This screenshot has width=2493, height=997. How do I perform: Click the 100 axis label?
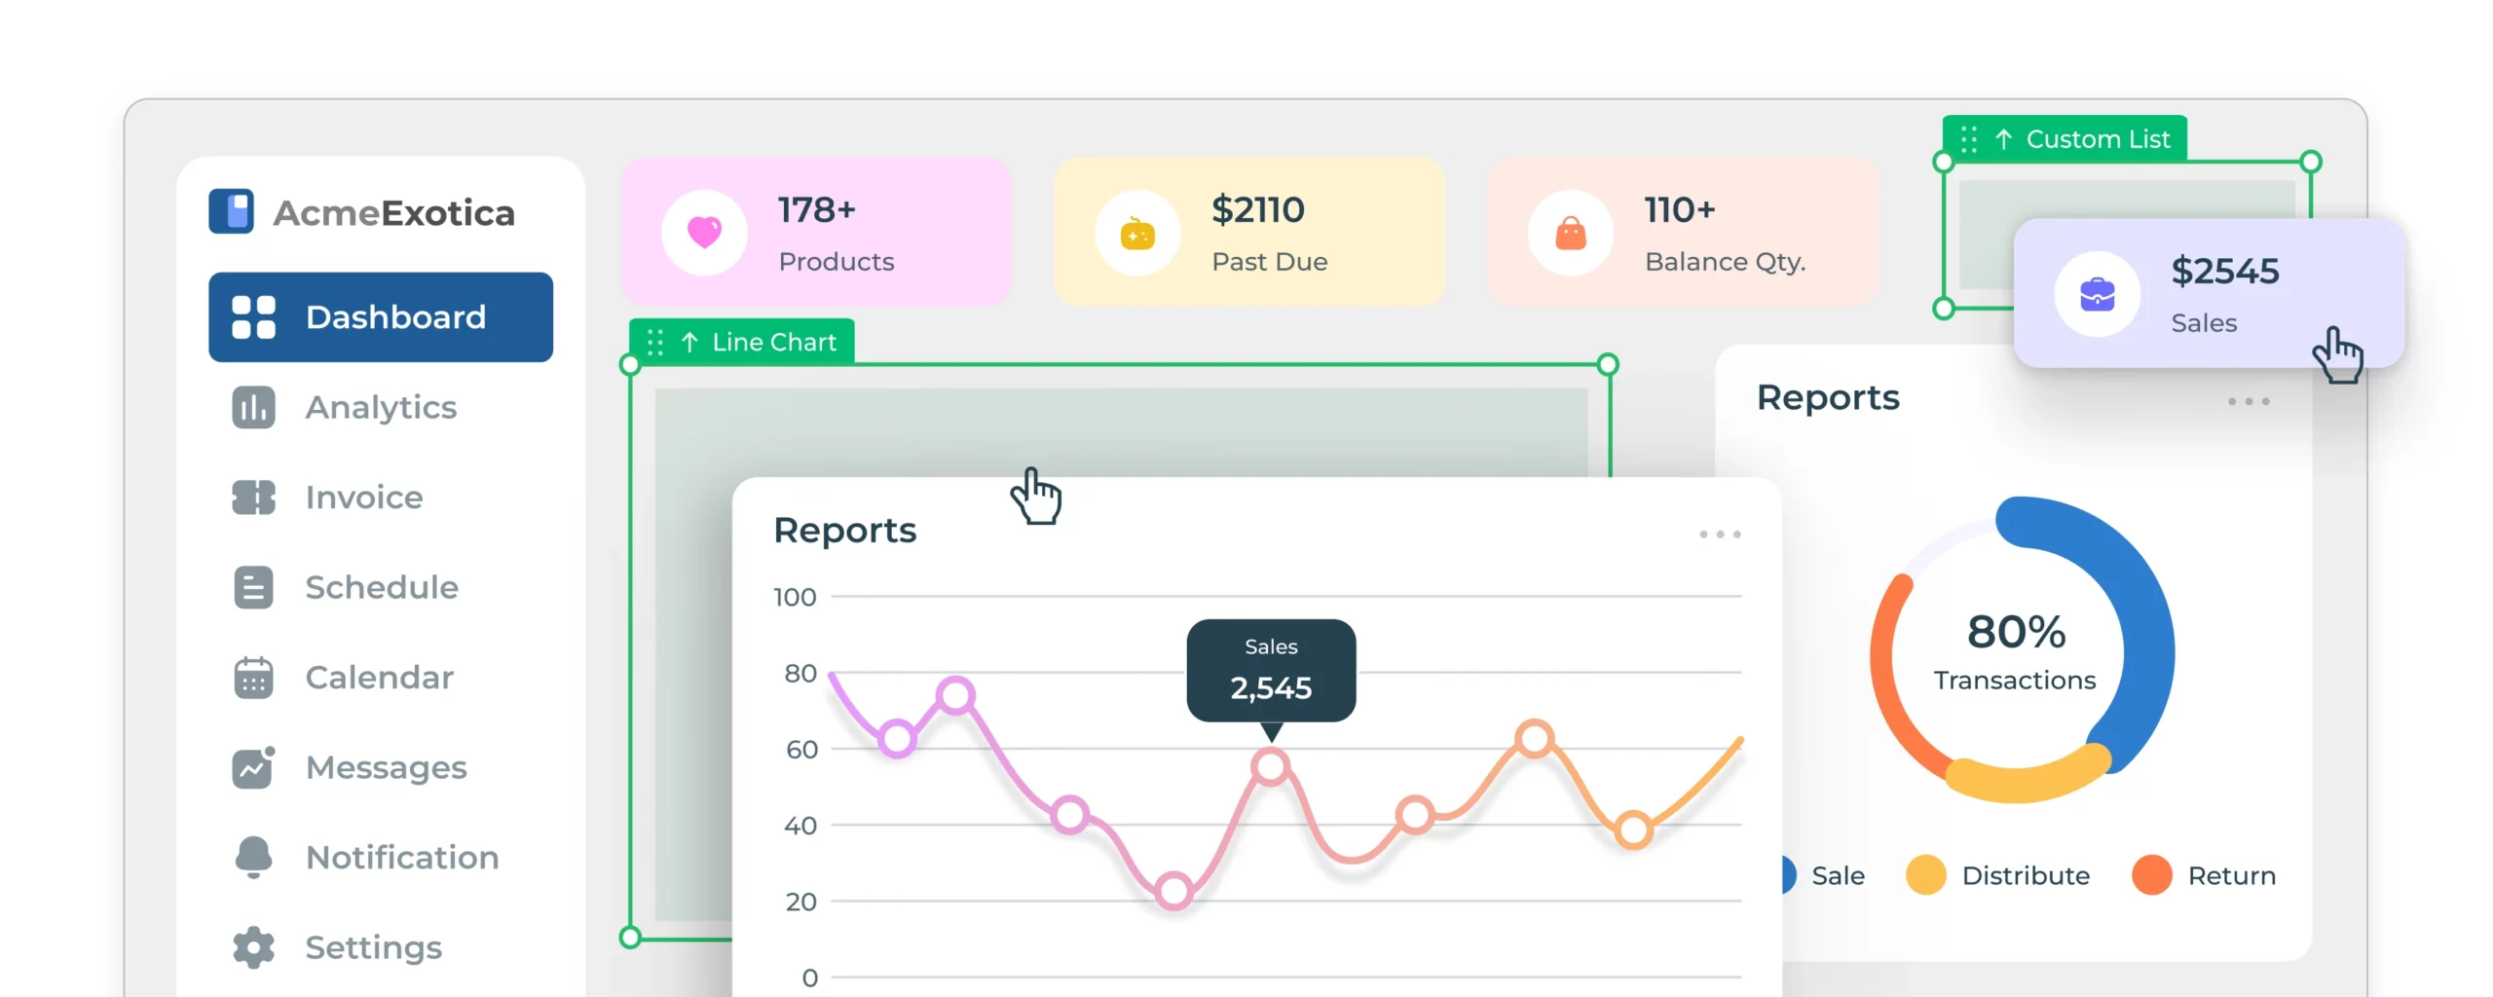coord(795,597)
